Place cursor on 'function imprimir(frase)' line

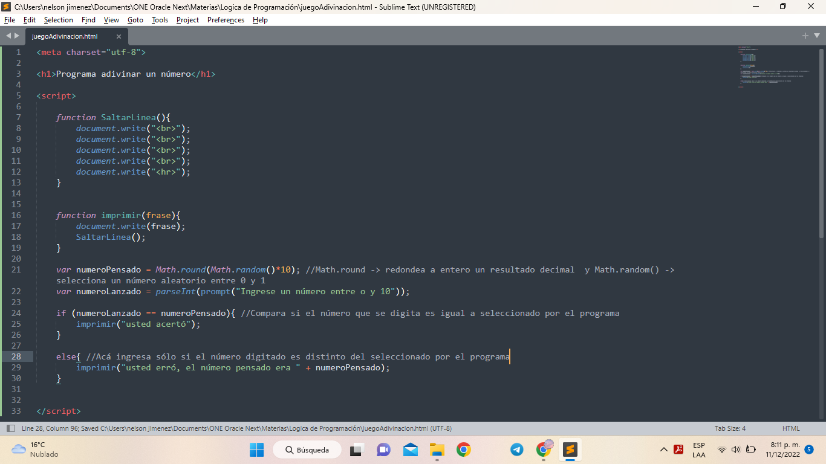point(119,215)
